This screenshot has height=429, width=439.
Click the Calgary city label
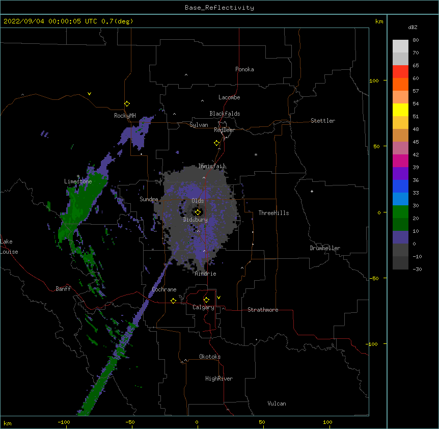[x=203, y=307]
